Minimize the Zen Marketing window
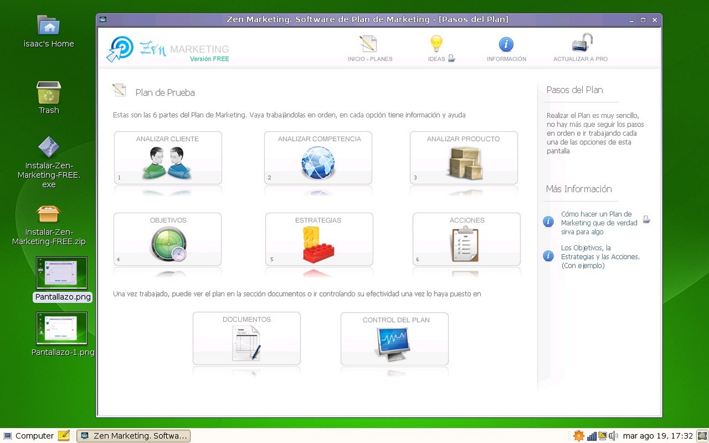The image size is (709, 443). tap(631, 20)
